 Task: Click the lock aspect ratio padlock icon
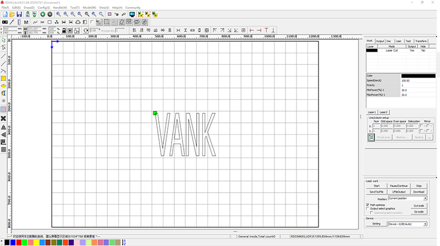click(x=64, y=29)
